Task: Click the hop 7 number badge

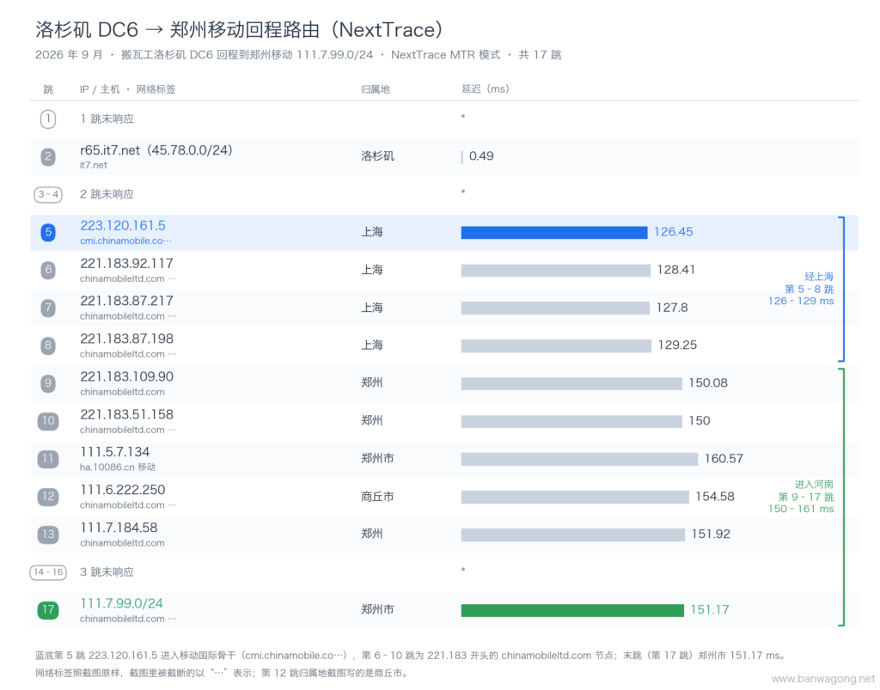Action: coord(48,308)
